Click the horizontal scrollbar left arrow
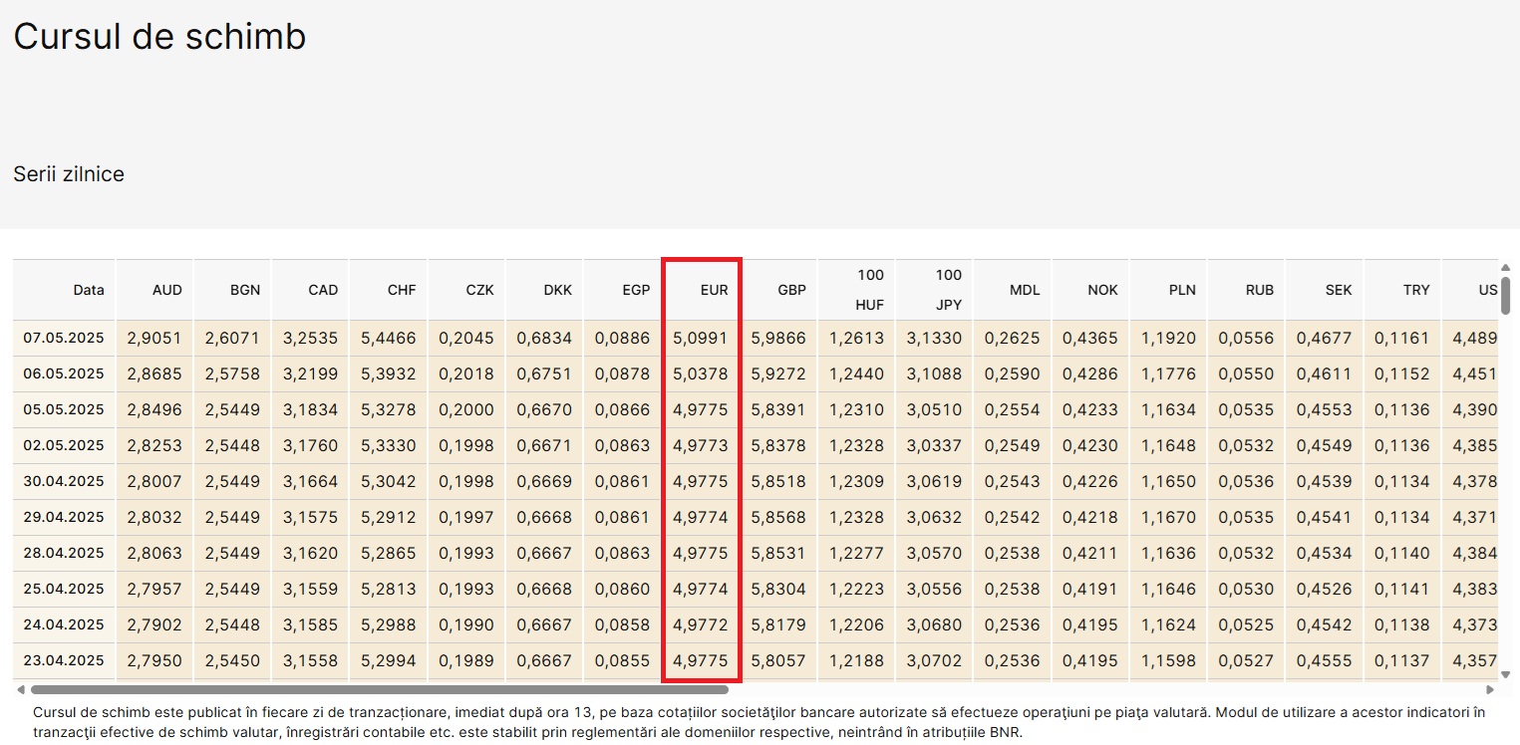 [x=19, y=689]
